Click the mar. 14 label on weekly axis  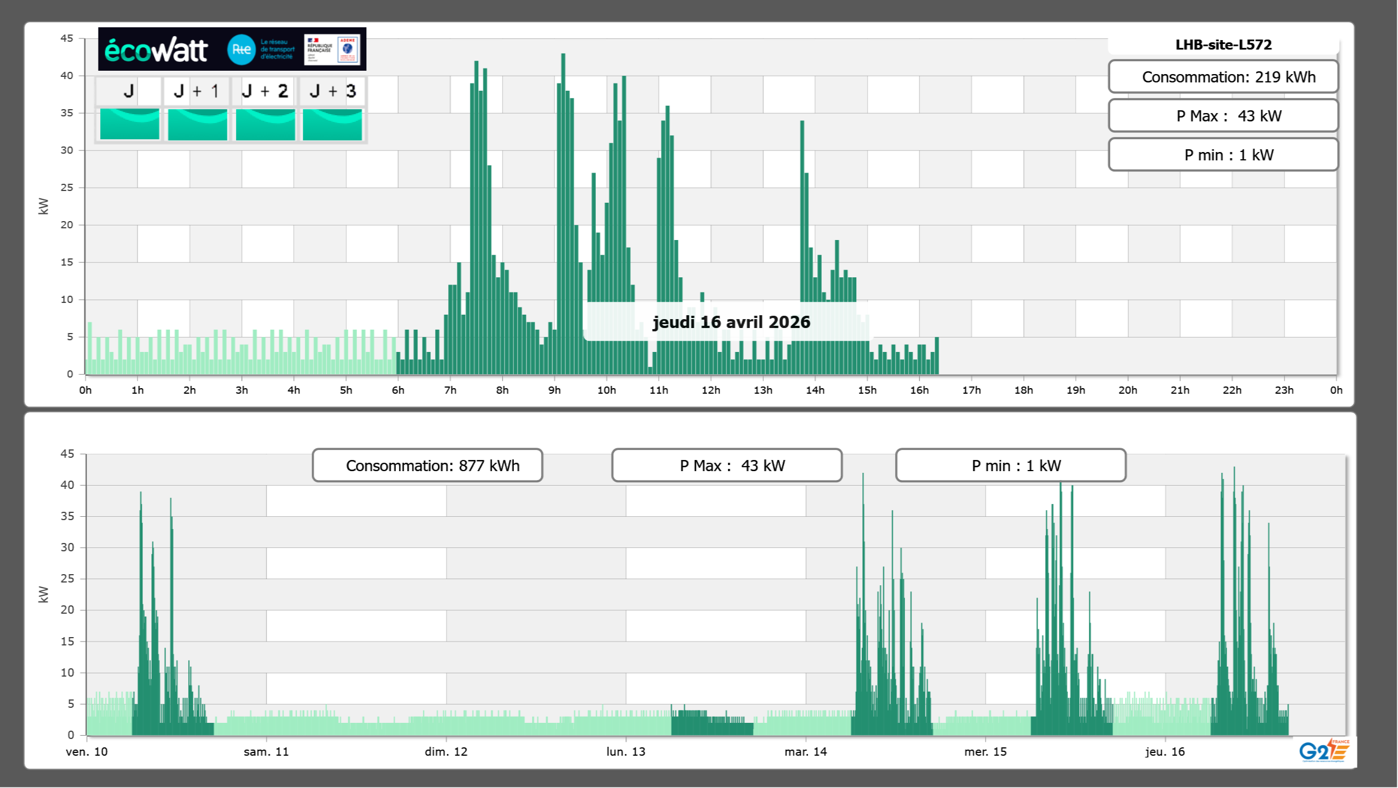806,752
